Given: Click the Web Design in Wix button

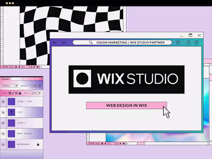Looking at the screenshot, I should click(x=126, y=106).
